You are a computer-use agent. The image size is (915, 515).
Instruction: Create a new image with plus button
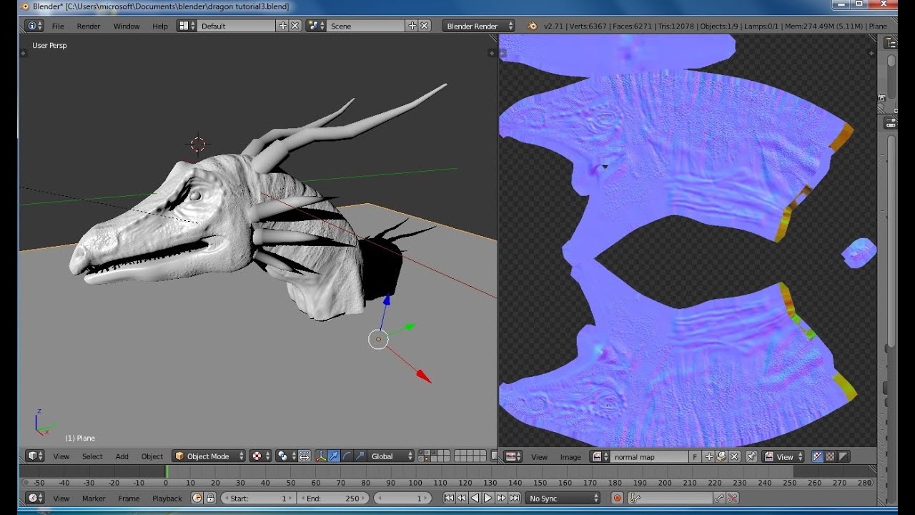click(x=709, y=456)
